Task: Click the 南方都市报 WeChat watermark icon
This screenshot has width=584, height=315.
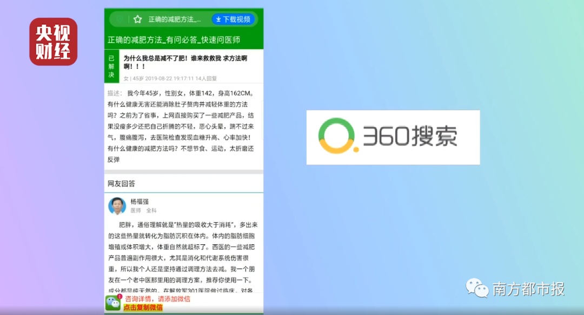Action: [477, 288]
